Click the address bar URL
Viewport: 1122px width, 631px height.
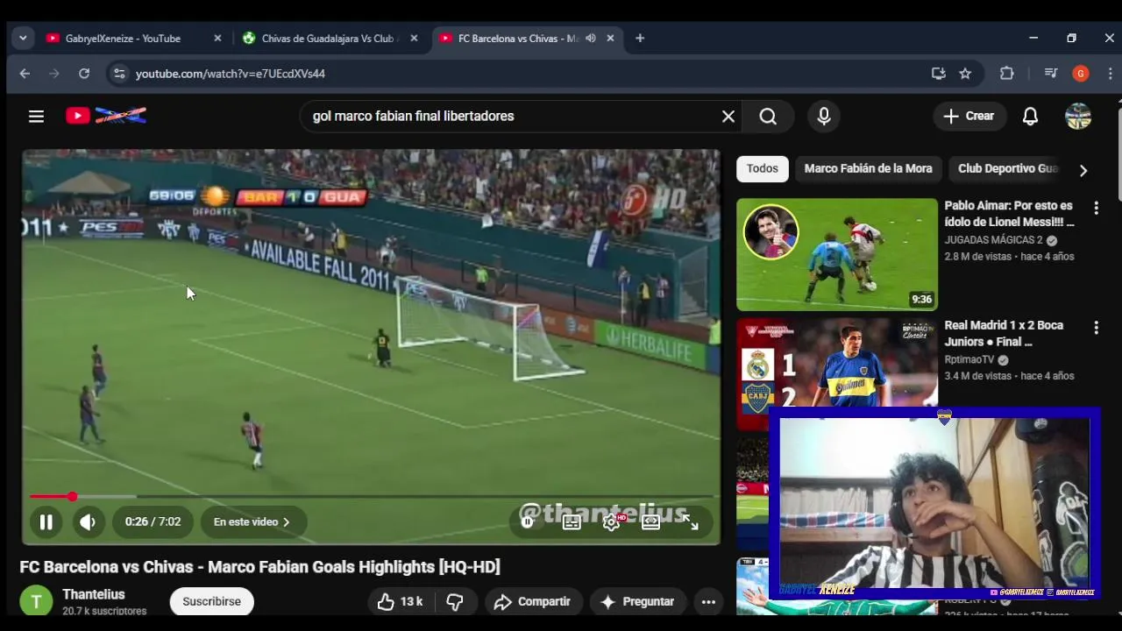pyautogui.click(x=231, y=74)
